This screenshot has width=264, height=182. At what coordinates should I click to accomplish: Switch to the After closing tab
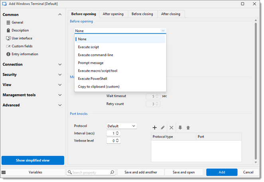171,14
